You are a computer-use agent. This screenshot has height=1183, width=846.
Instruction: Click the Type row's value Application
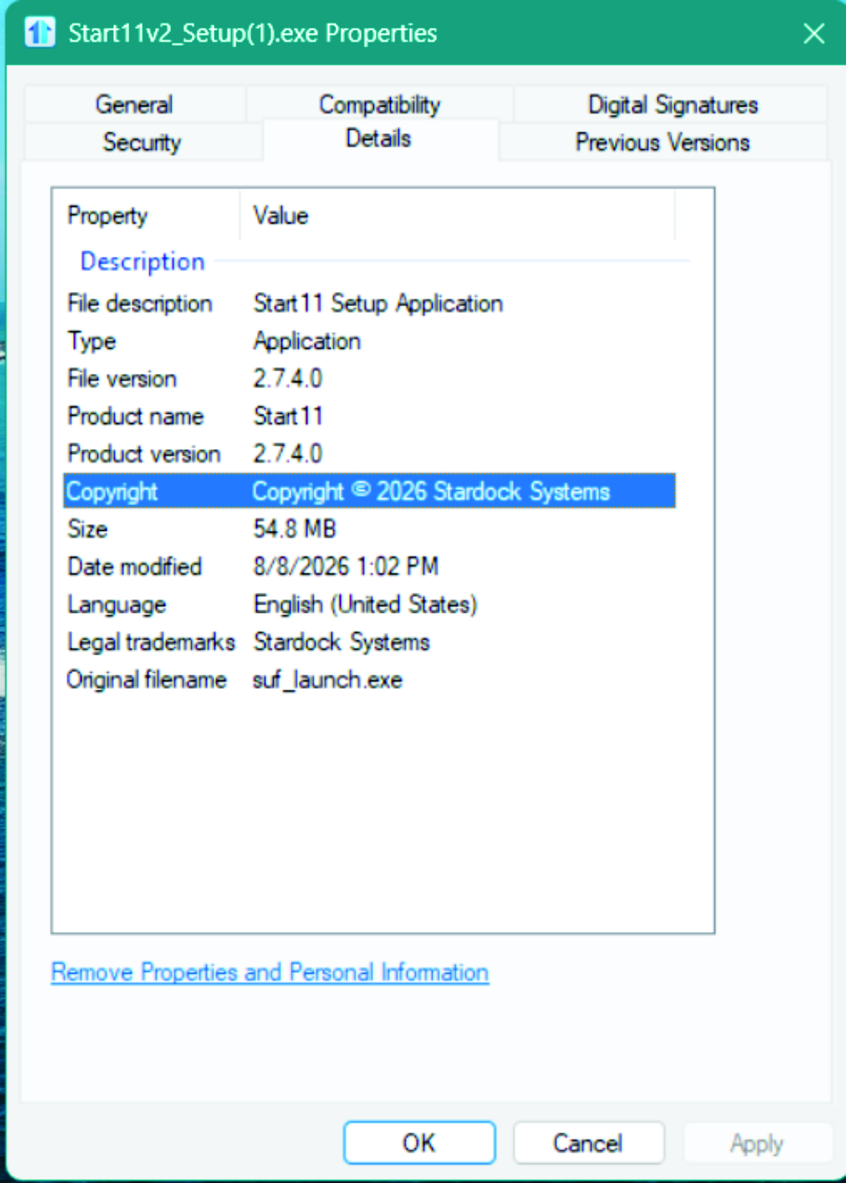pyautogui.click(x=307, y=341)
